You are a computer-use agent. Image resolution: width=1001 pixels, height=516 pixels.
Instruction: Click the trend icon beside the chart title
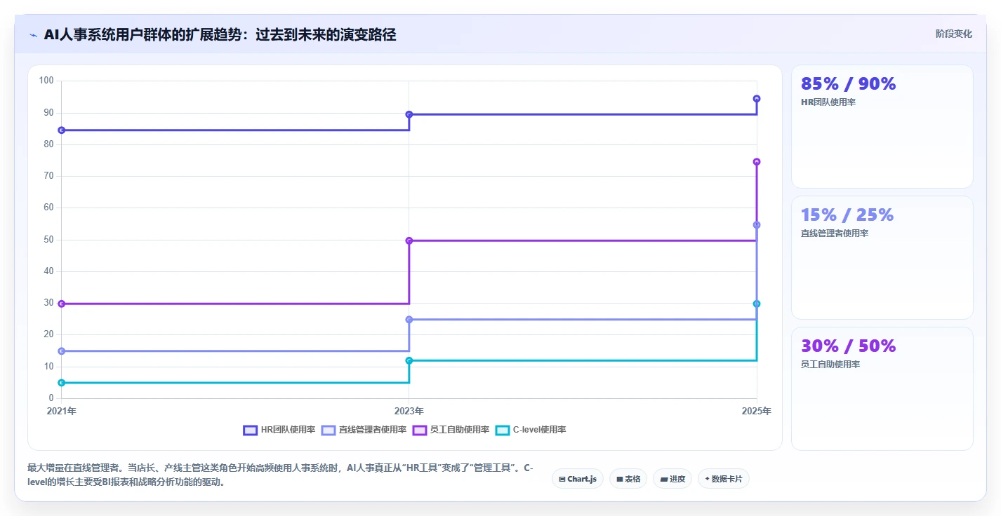click(33, 35)
